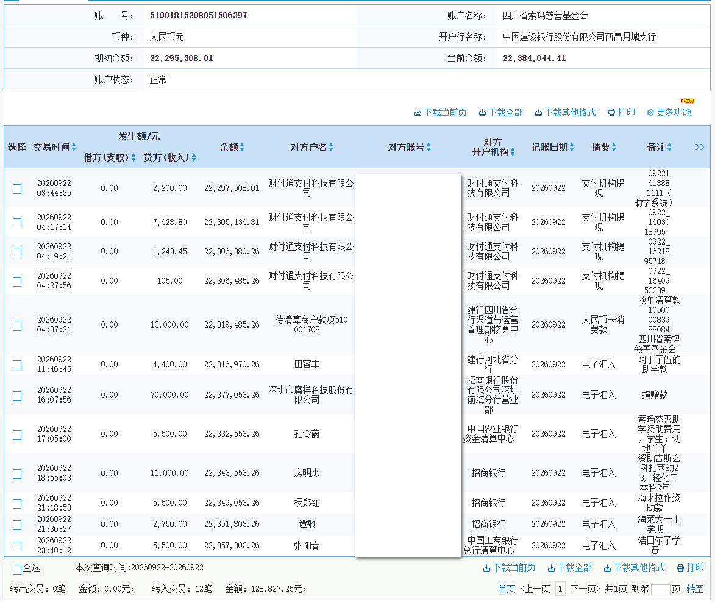The height and width of the screenshot is (602, 715).
Task: Tick checkbox for 04:17:14 transaction
Action: coord(17,223)
